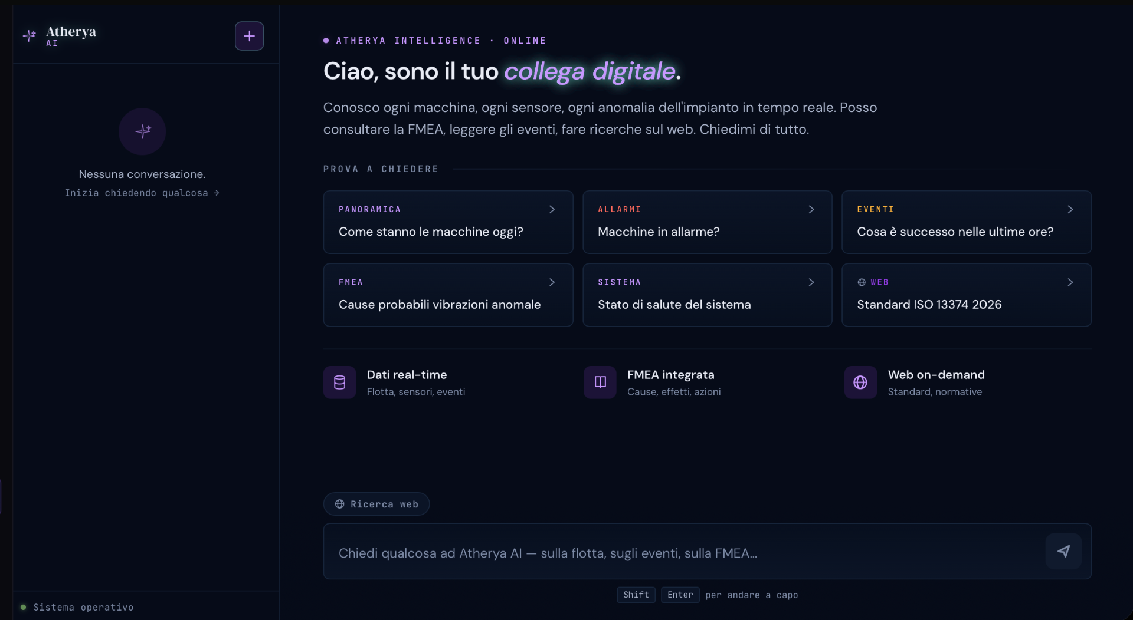
Task: Click the send message paper plane icon
Action: [1063, 551]
